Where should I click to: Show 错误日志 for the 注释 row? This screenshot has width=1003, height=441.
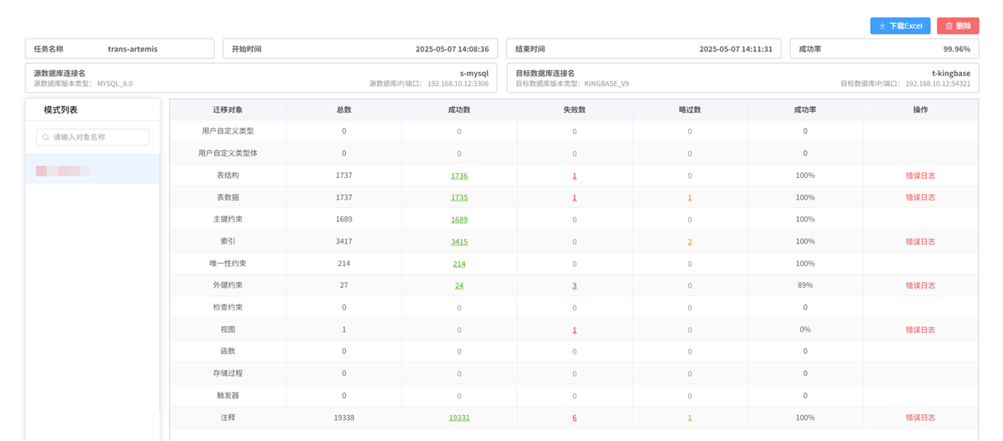tap(920, 417)
